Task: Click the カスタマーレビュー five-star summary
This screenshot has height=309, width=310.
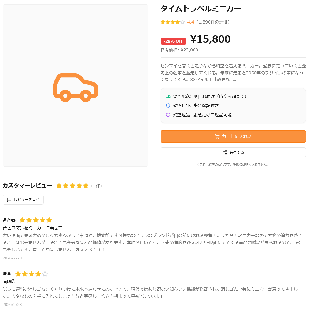Action: pyautogui.click(x=72, y=186)
